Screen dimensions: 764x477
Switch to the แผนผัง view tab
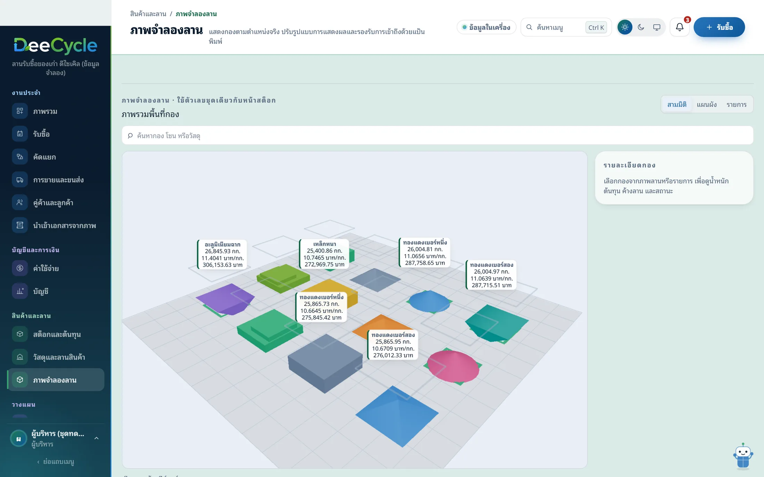point(707,104)
